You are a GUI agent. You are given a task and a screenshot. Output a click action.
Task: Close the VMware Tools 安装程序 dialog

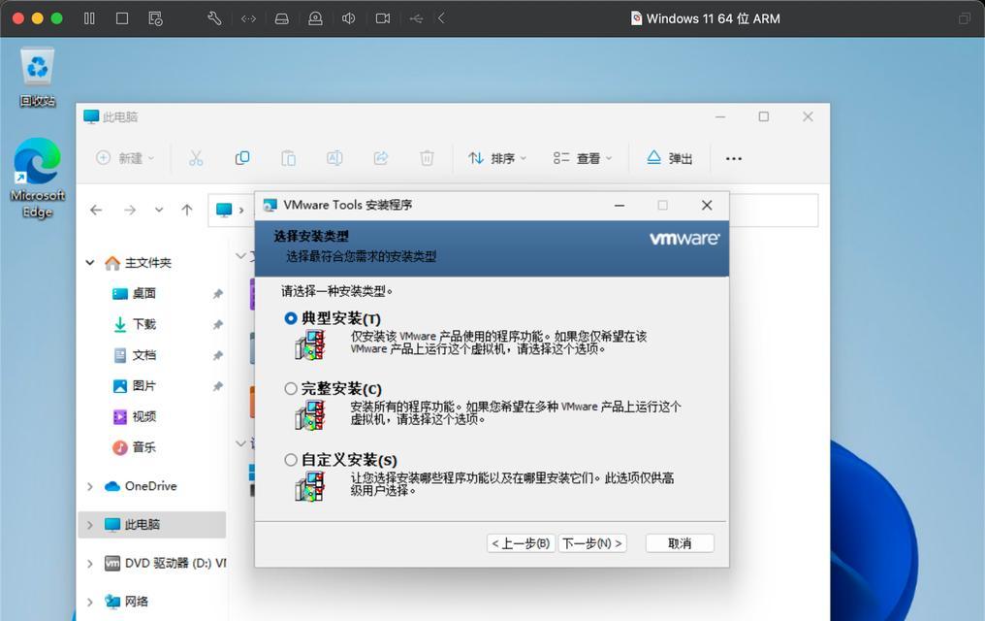coord(707,206)
